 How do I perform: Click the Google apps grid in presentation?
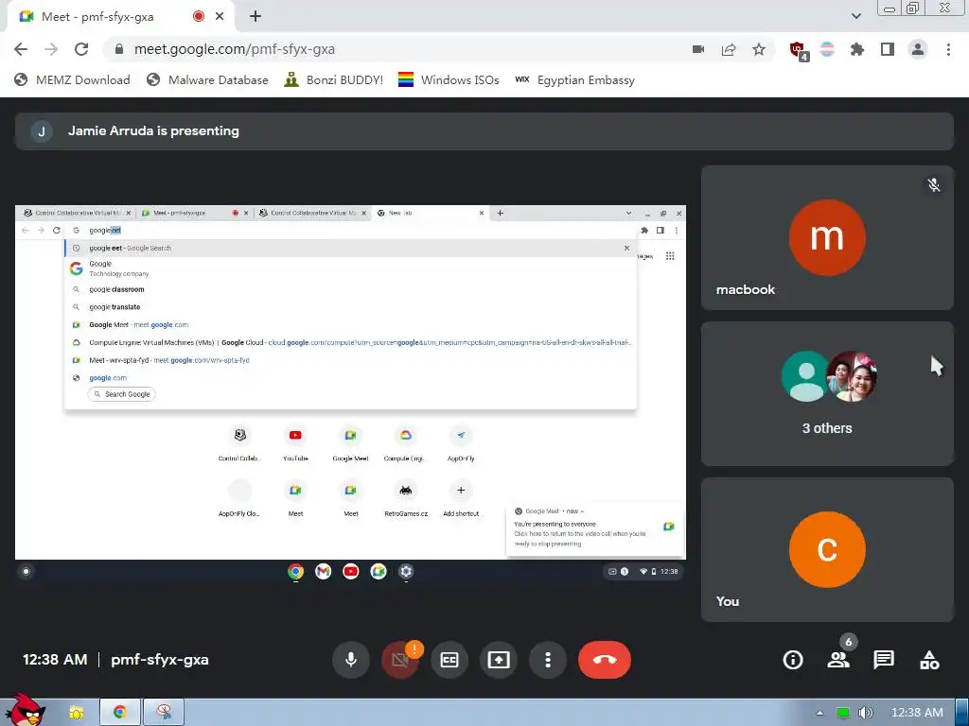(670, 256)
